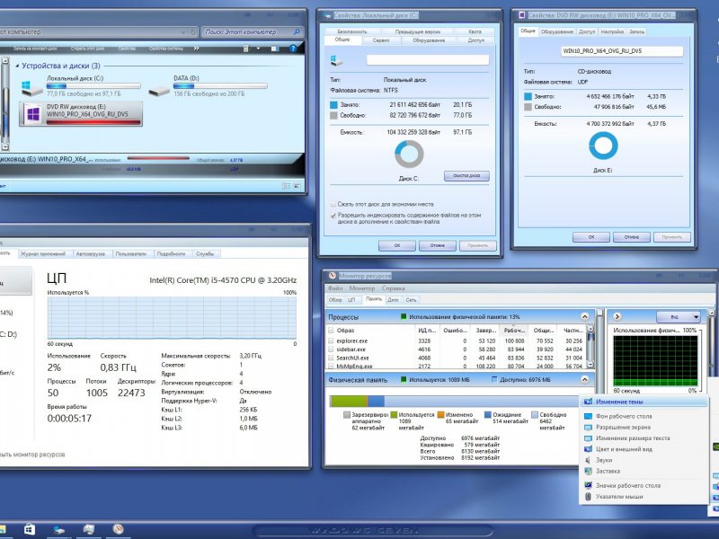
Task: Click the mouse pointers icon in context menu
Action: point(588,497)
